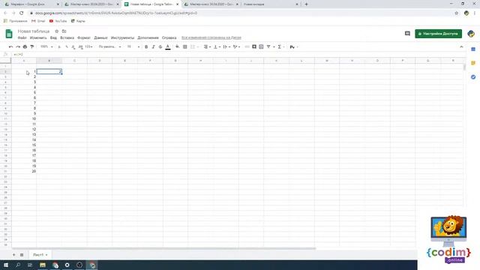Open the Изменить menu
Viewport: 480px width, 270px height.
pyautogui.click(x=38, y=37)
